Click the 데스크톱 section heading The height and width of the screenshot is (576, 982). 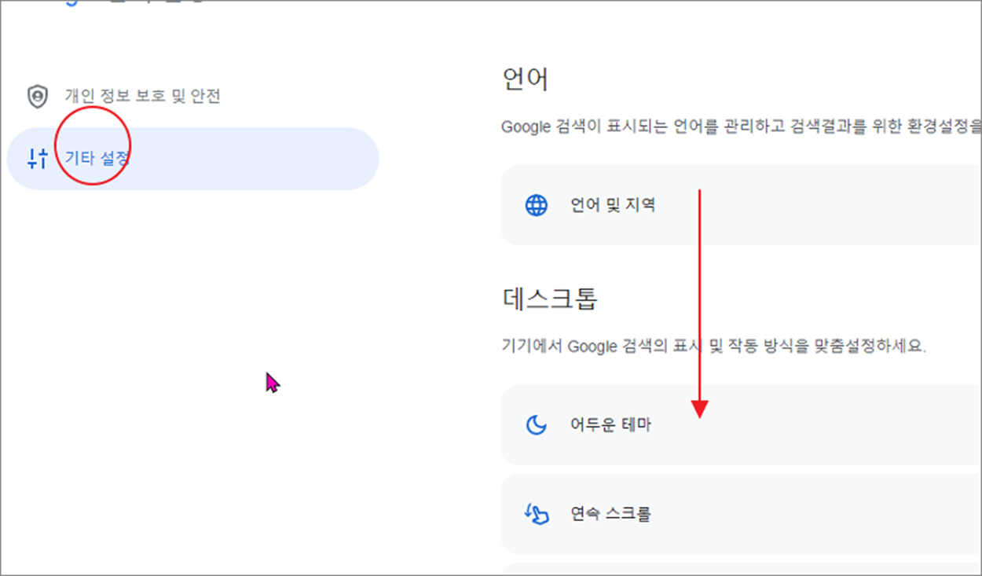[550, 299]
